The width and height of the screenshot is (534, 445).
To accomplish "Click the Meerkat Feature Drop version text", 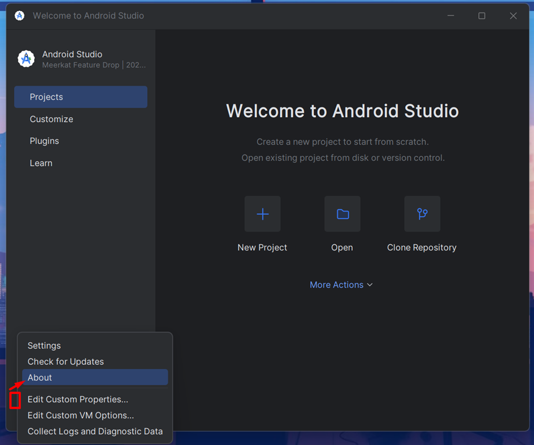I will [94, 65].
